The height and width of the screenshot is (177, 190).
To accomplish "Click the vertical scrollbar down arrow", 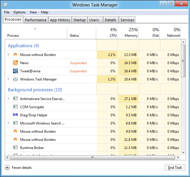I will coord(183,153).
